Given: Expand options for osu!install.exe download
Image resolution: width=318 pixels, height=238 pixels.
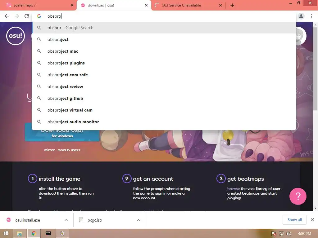Looking at the screenshot, I should tap(66, 220).
